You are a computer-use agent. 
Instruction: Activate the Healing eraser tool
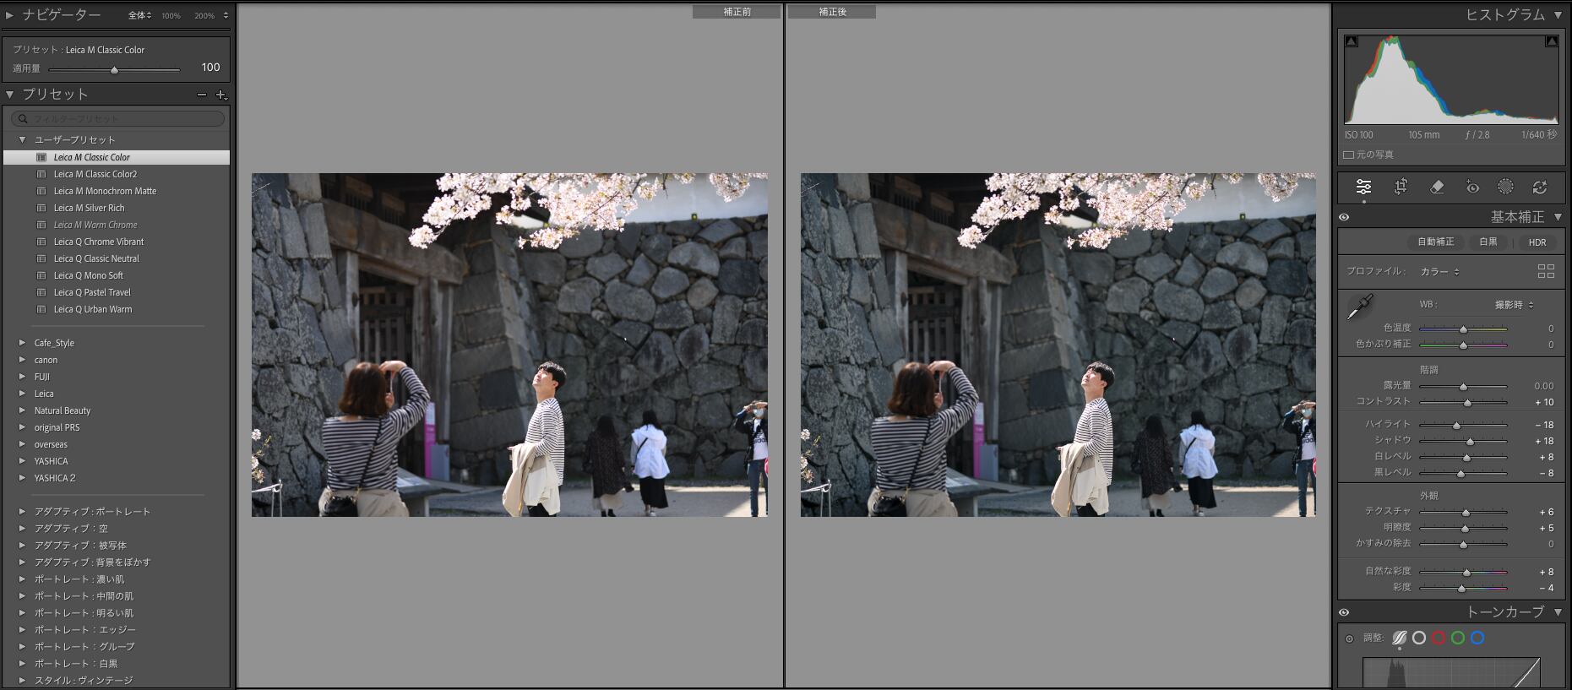[1437, 187]
